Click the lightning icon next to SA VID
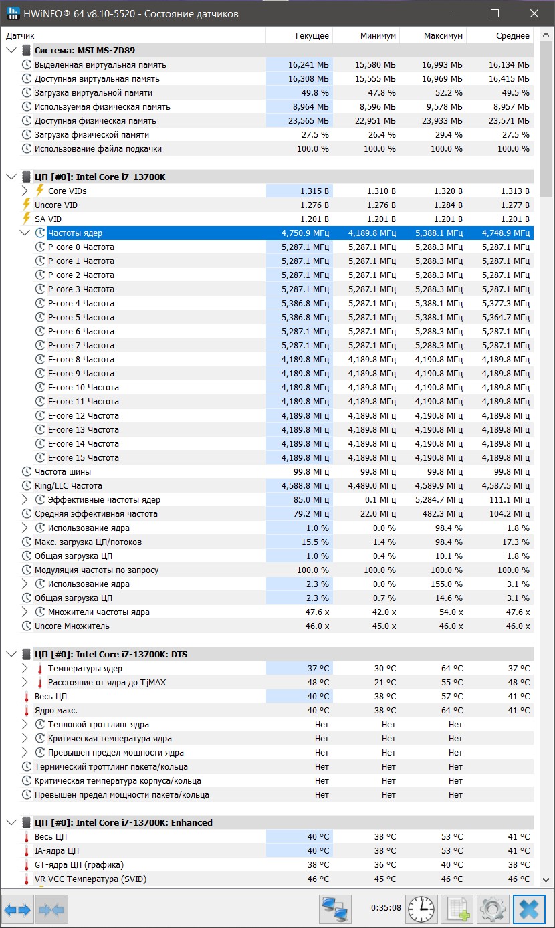 27,219
